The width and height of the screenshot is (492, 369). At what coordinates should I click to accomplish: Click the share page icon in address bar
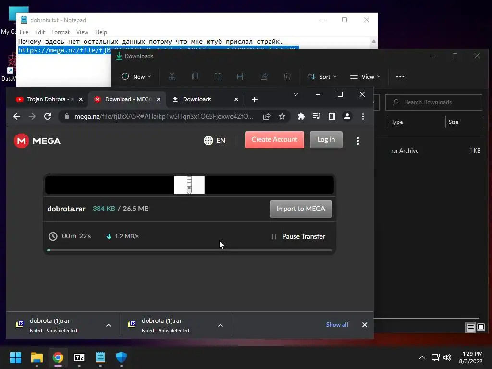click(x=267, y=116)
